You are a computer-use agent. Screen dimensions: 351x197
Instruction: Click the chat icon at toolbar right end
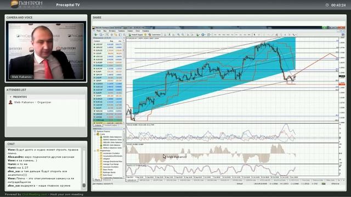tap(343, 34)
